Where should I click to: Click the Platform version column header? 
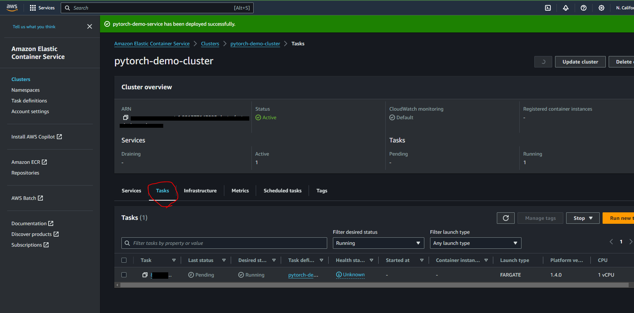566,260
